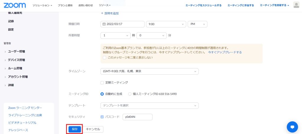The image size is (302, 134).
Task: Toggle the パスコード checkbox
Action: [102, 117]
